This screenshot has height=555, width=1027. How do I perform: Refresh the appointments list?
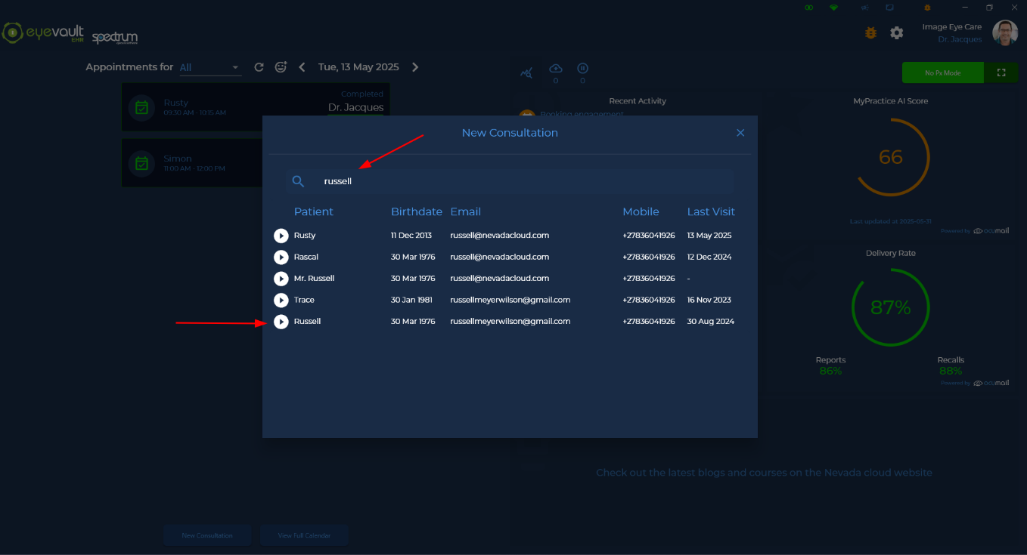(259, 67)
